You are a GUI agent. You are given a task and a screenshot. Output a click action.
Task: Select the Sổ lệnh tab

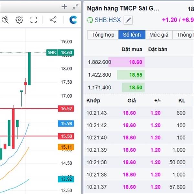[132, 35]
